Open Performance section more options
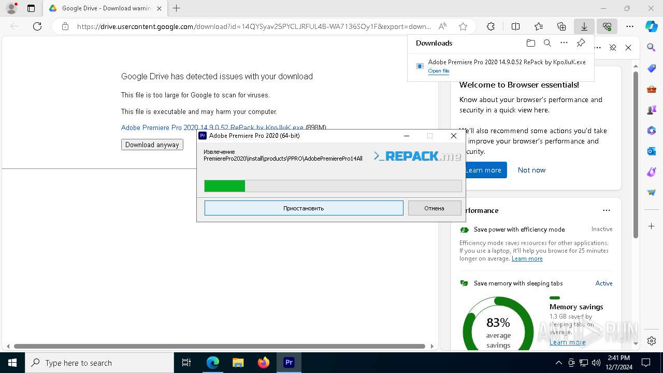This screenshot has width=663, height=373. (x=607, y=210)
